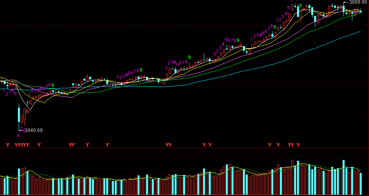Select the cluster of five Y markers

tap(22, 145)
